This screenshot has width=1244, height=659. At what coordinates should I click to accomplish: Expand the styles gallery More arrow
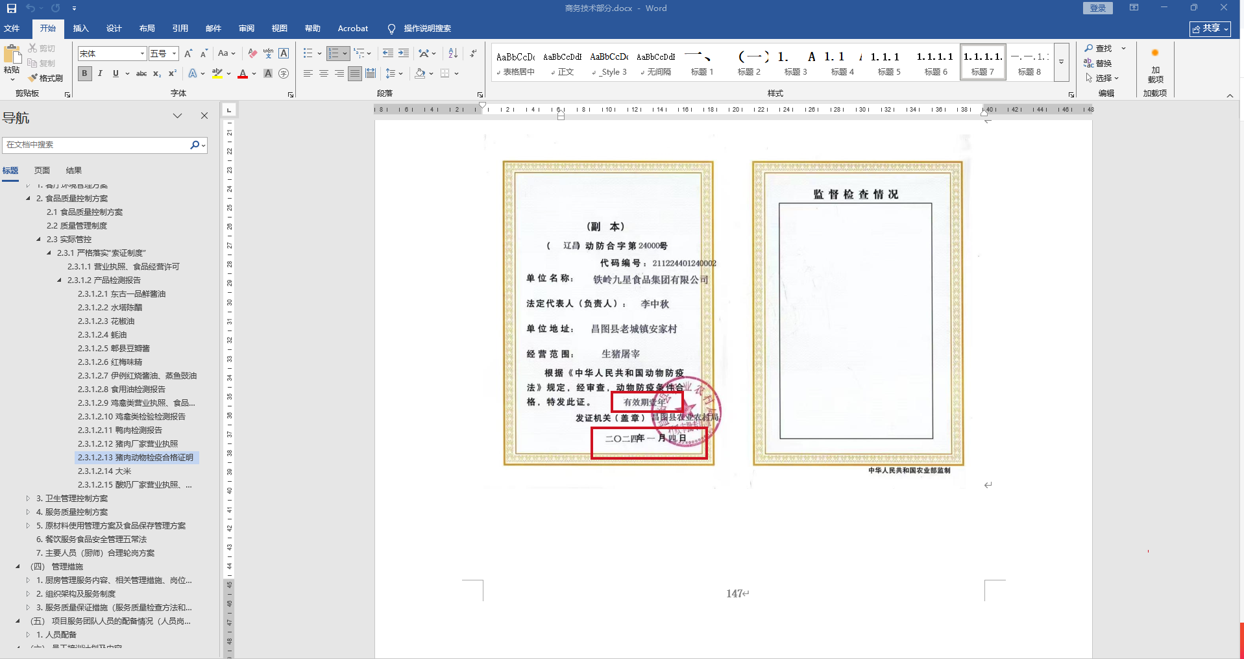pos(1062,62)
